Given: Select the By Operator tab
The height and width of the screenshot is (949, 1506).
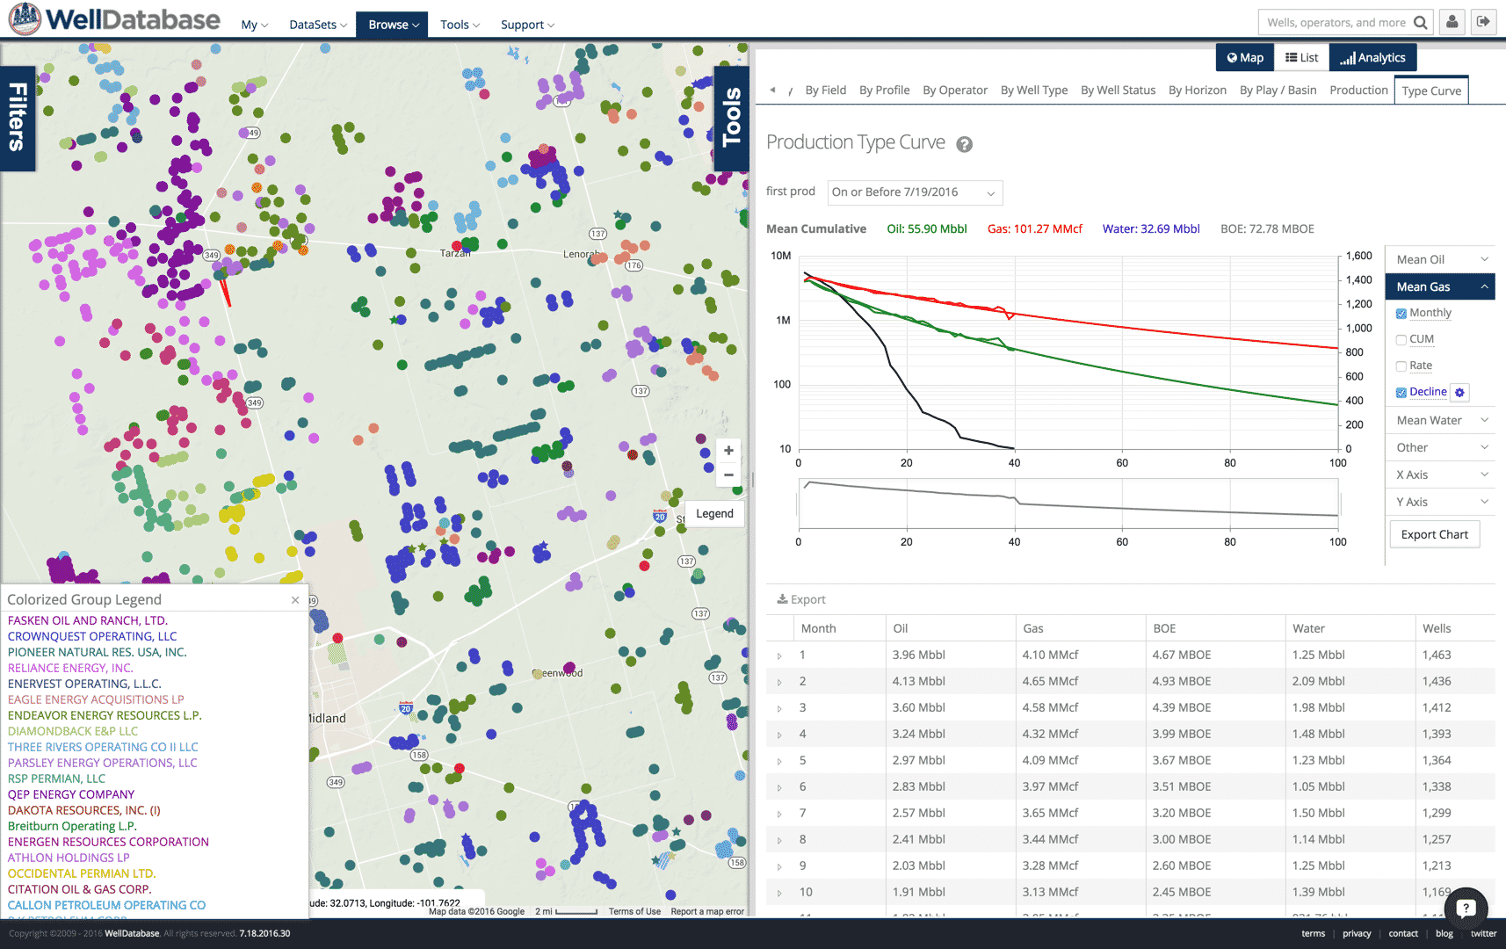Looking at the screenshot, I should (955, 90).
